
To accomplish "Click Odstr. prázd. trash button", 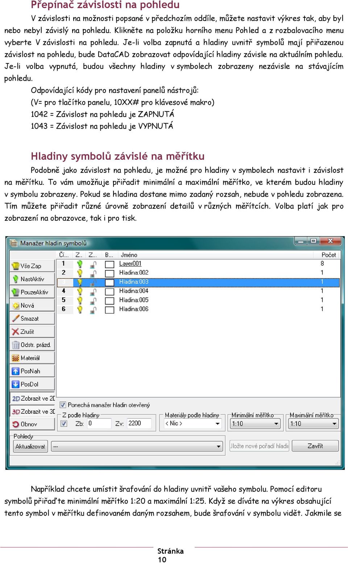I will coord(32,345).
